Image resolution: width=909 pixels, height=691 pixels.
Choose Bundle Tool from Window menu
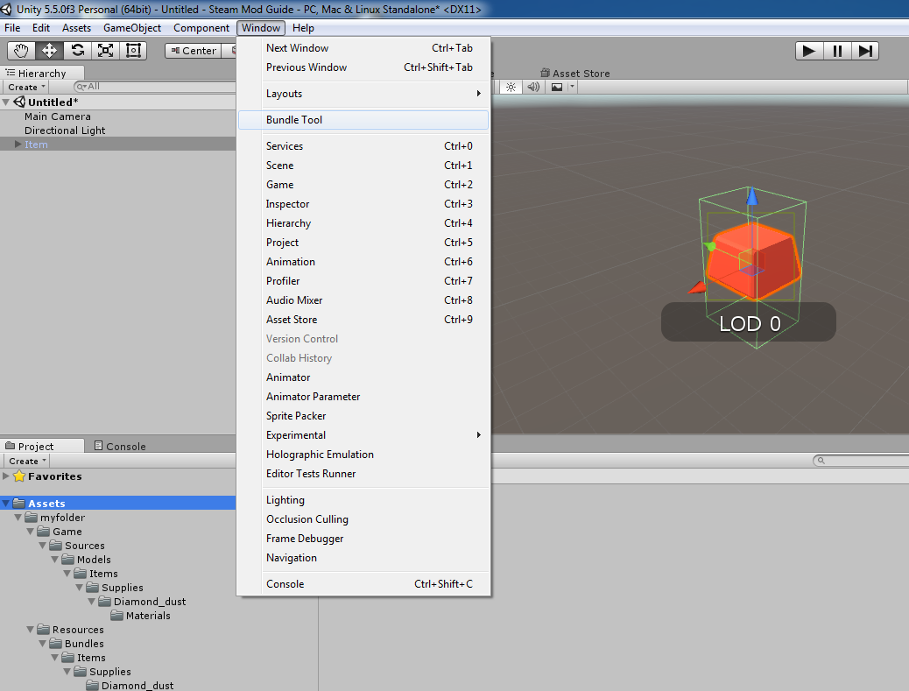tap(363, 120)
